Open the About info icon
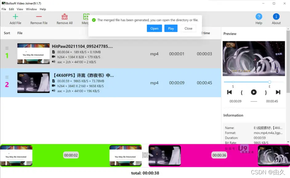290x178 pixels. (x=276, y=17)
